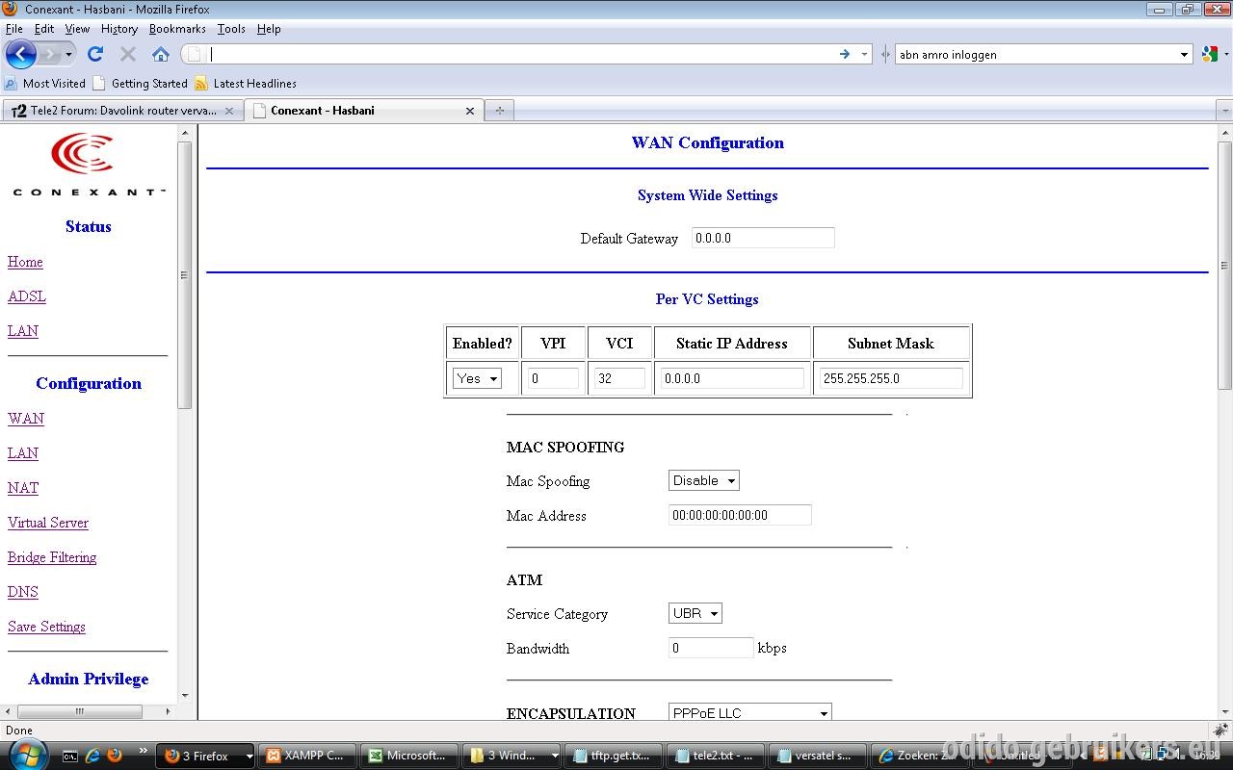Open the Mac Spoofing Disable dropdown
Viewport: 1233px width, 770px height.
pyautogui.click(x=704, y=480)
